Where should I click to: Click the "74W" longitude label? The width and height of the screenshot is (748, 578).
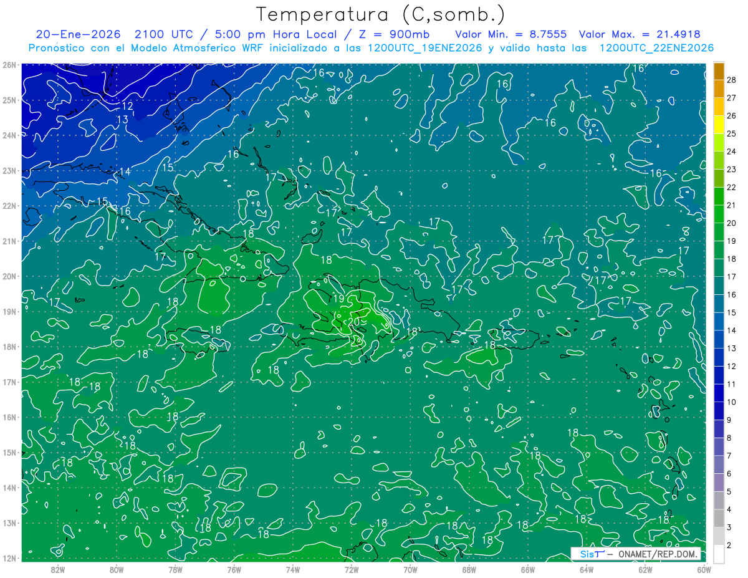click(x=292, y=569)
